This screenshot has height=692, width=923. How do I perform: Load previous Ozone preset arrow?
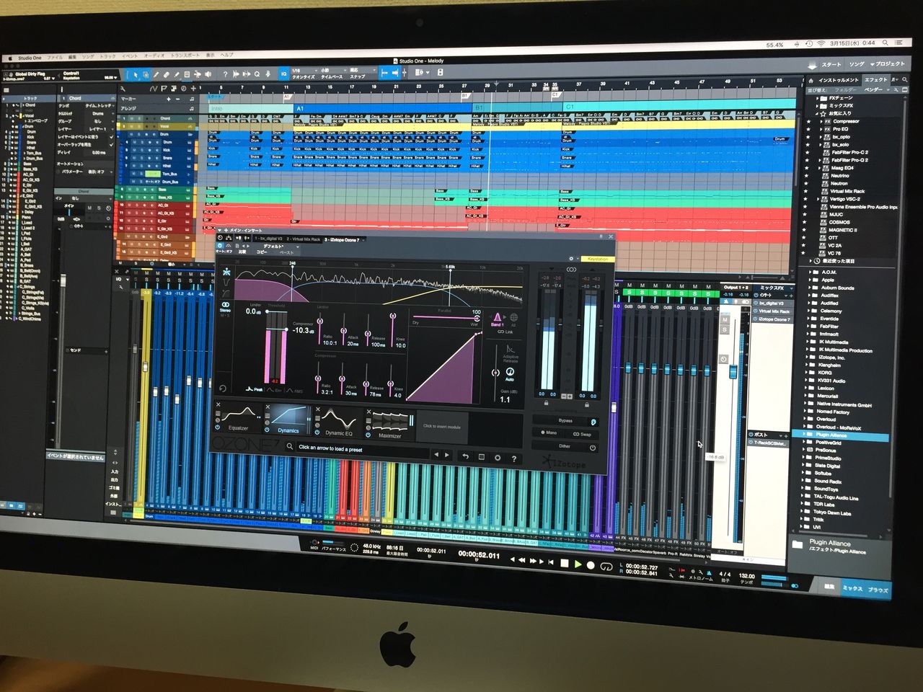coord(436,455)
